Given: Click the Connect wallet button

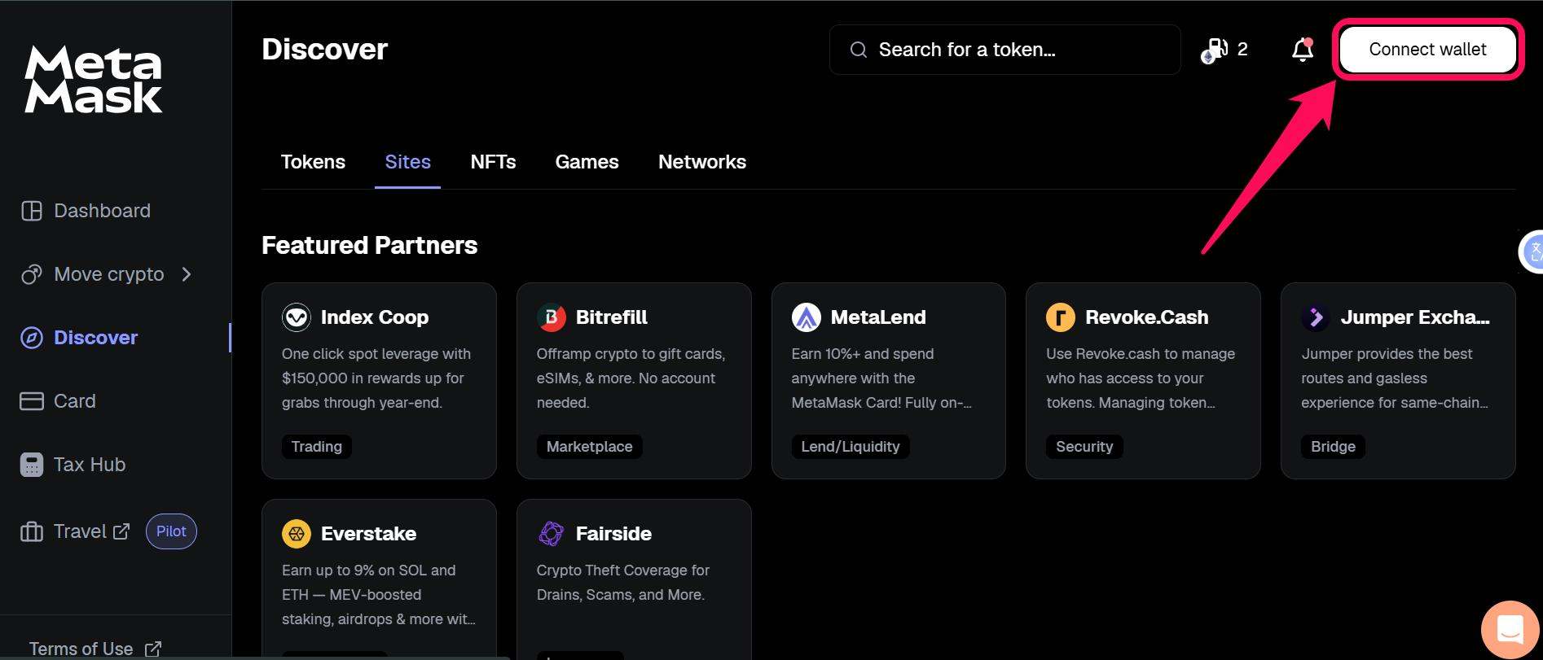Looking at the screenshot, I should pyautogui.click(x=1427, y=49).
